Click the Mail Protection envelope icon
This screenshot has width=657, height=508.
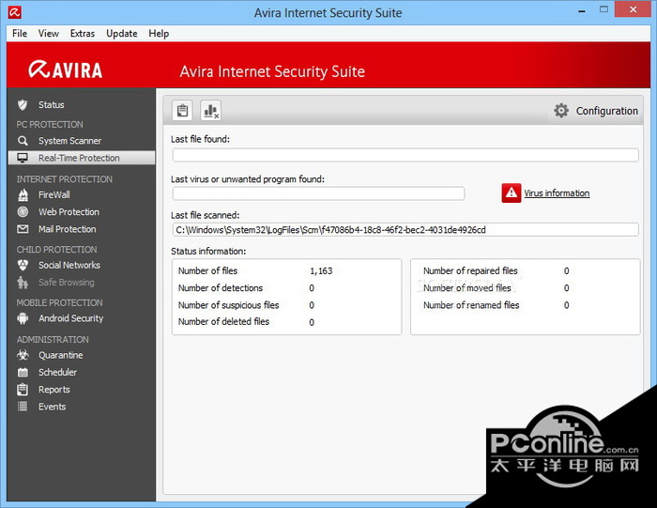(x=23, y=229)
